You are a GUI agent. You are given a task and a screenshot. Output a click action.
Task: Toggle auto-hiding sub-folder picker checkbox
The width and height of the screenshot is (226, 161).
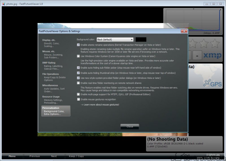[x=78, y=68]
